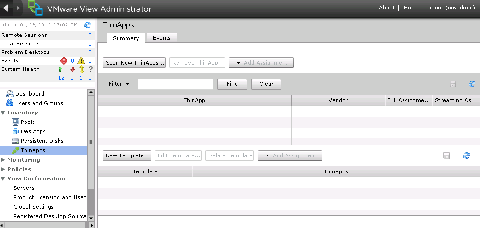The image size is (480, 228).
Task: Click the Clear button
Action: point(266,84)
